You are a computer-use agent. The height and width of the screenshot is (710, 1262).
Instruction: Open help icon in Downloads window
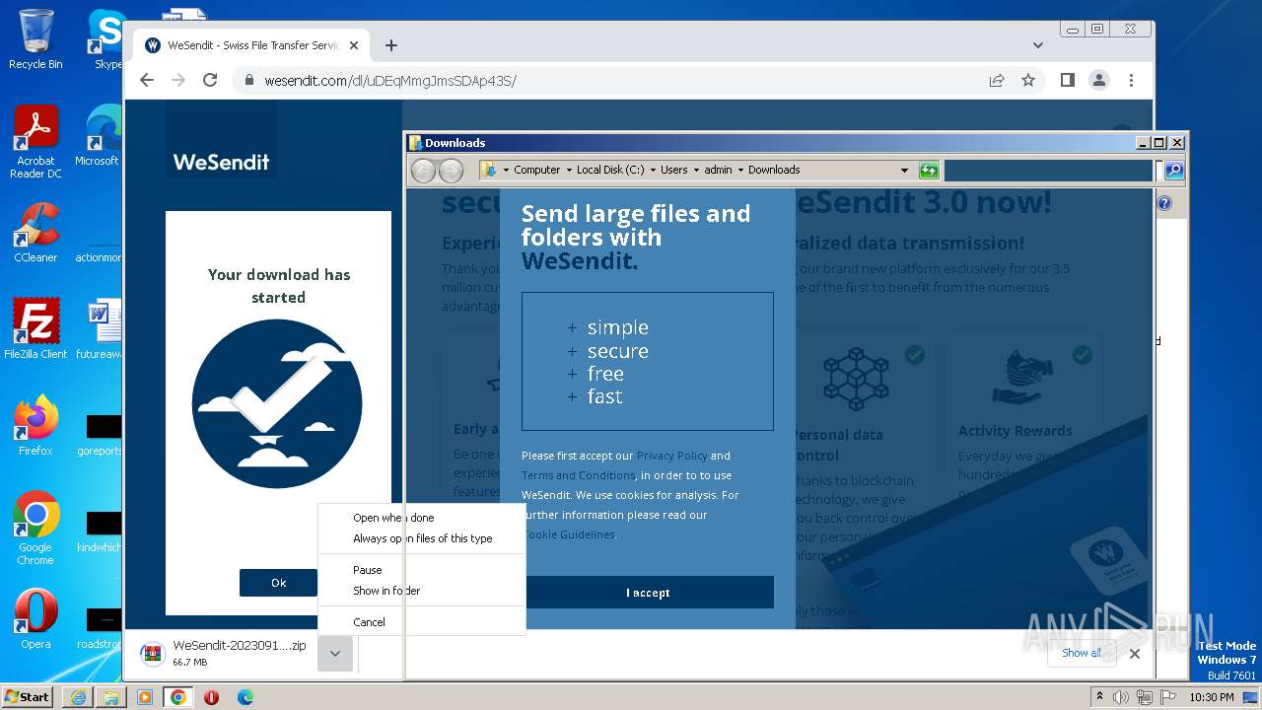point(1164,203)
